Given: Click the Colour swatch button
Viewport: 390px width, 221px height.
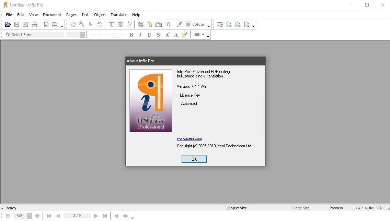Looking at the screenshot, I should point(195,24).
